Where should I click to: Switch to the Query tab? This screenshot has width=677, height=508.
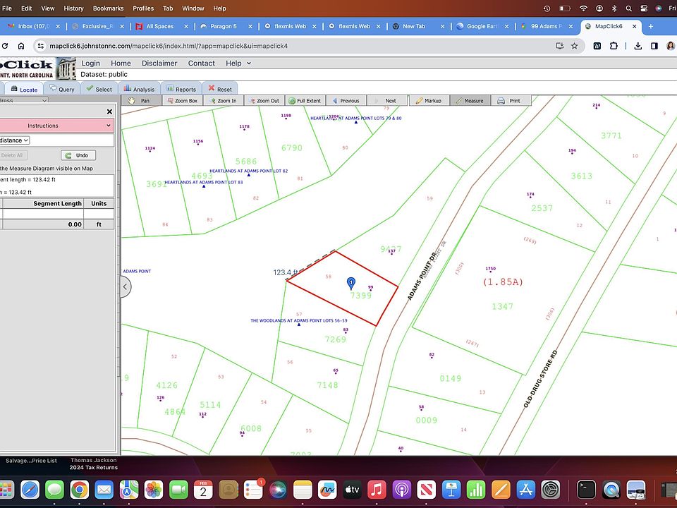(61, 90)
